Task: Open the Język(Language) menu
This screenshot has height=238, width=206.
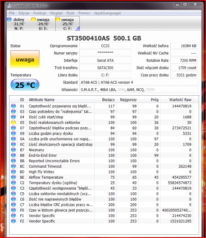Action: [107, 13]
